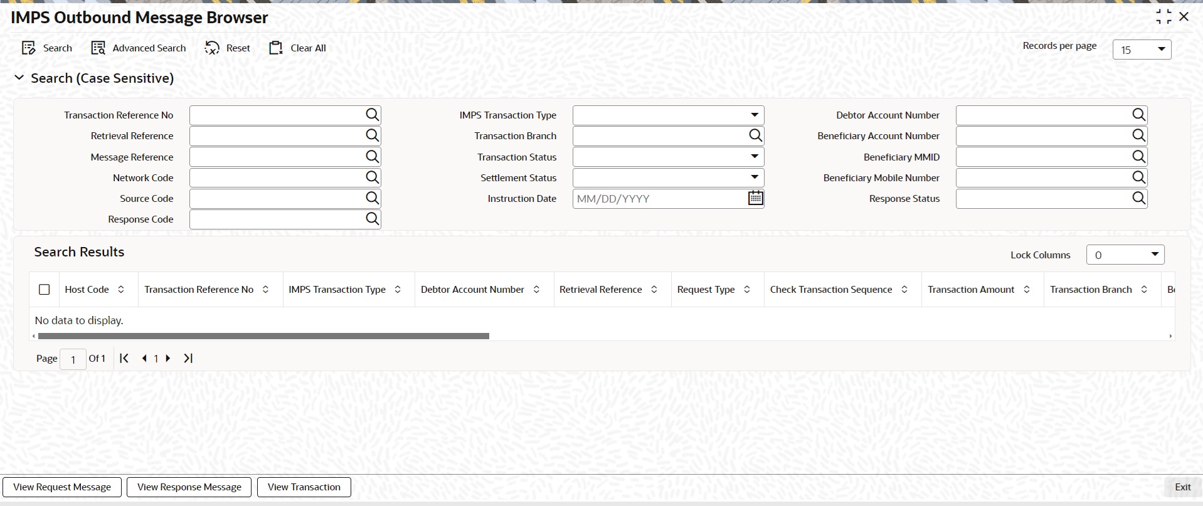1203x506 pixels.
Task: Open lookup for Debtor Account Number
Action: [x=1139, y=115]
